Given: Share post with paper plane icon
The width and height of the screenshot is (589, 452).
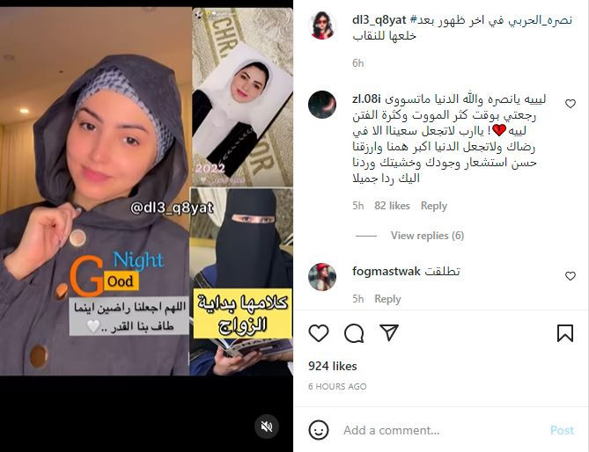Looking at the screenshot, I should coord(389,332).
